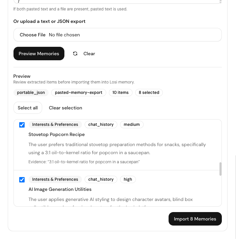Click the Preview Memories button
The image size is (236, 239).
pos(39,54)
